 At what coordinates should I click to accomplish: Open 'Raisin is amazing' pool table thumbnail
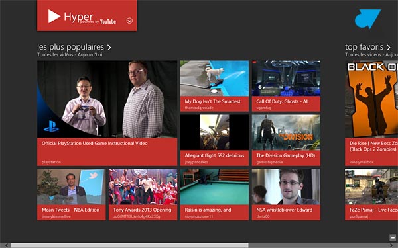214,186
